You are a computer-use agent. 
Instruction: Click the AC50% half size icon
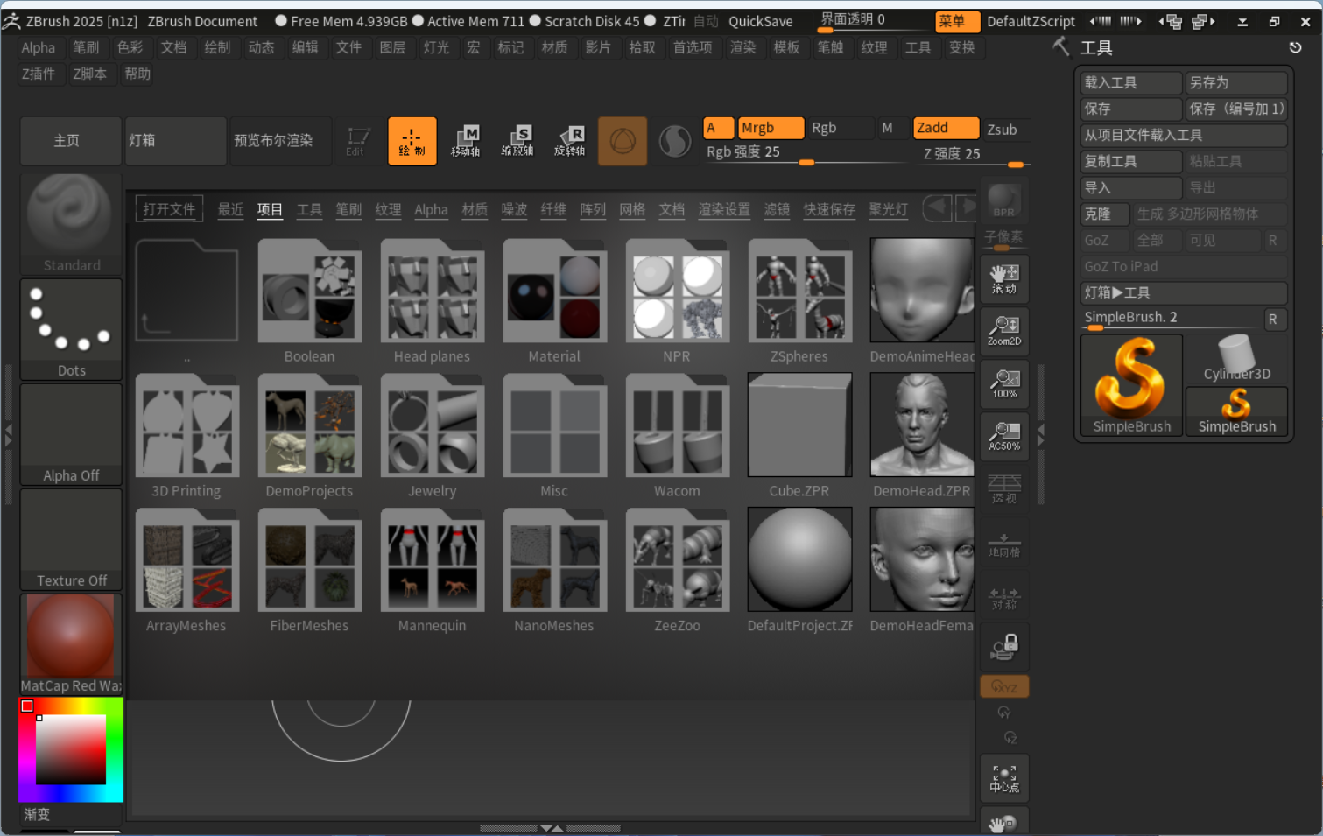pyautogui.click(x=1004, y=436)
